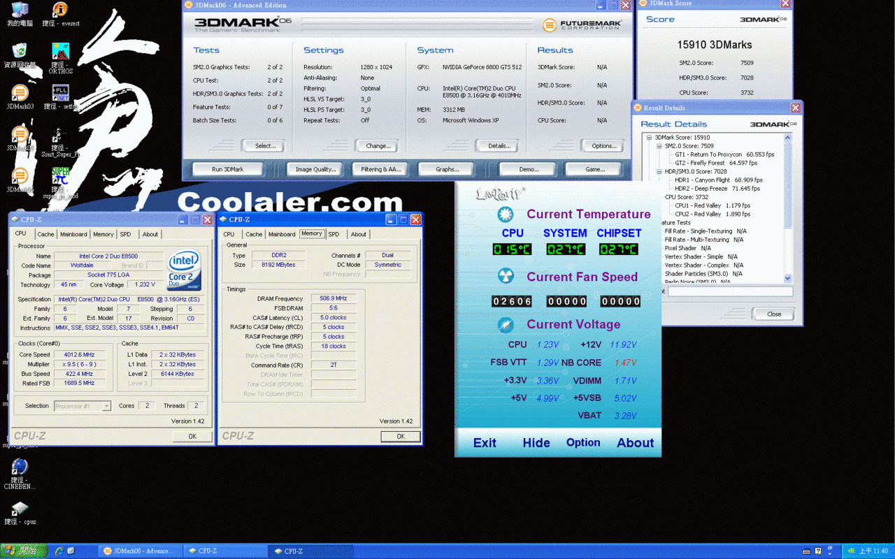Screen dimensions: 895x559
Task: Click the Image Quality... button
Action: pos(315,169)
